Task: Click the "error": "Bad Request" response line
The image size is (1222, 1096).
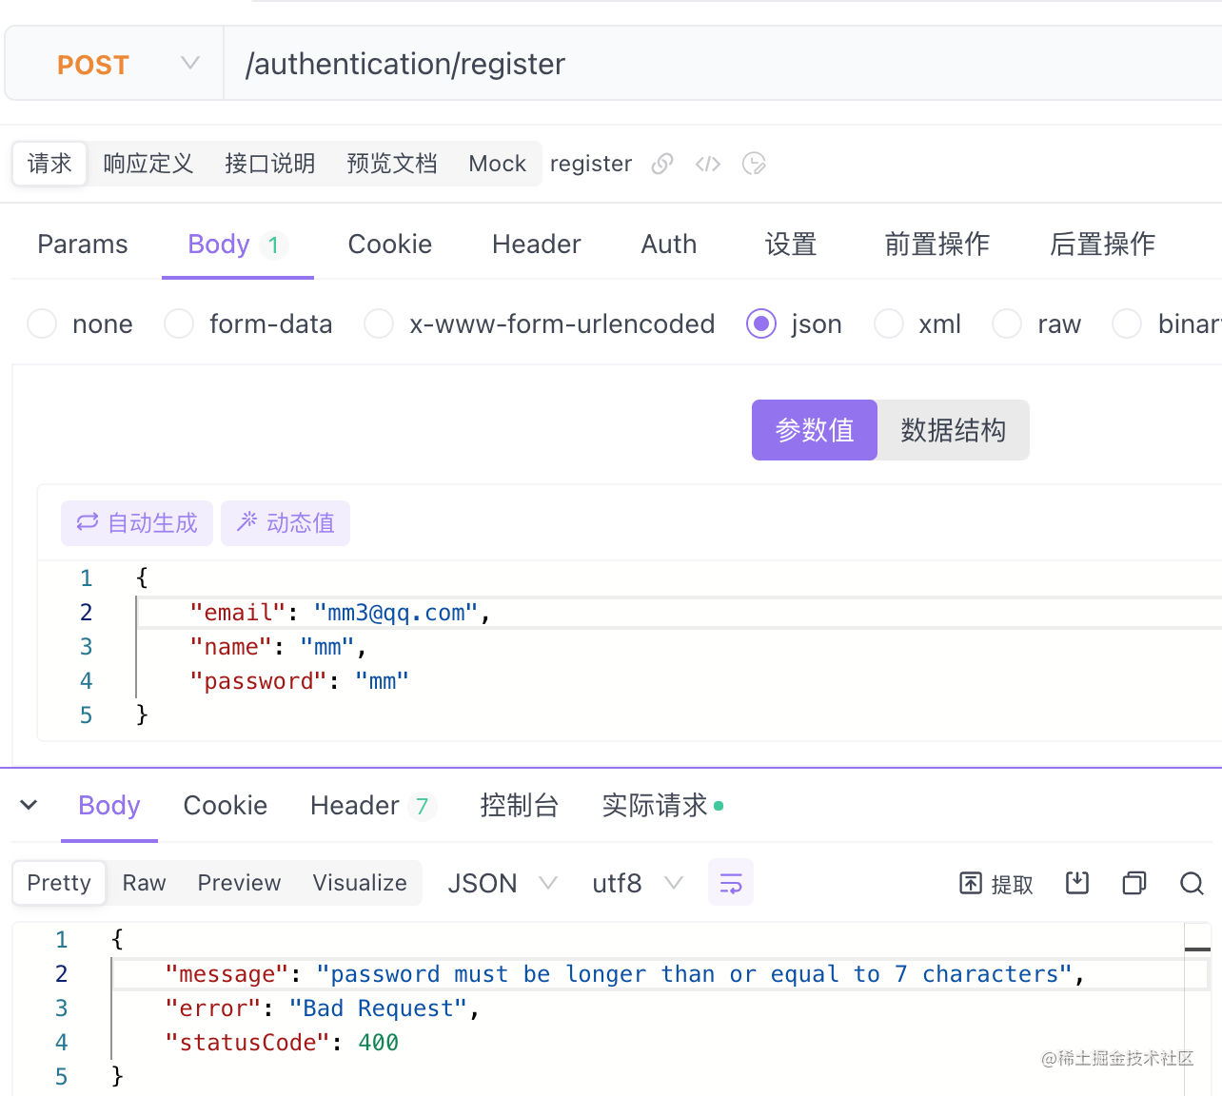Action: click(x=323, y=1008)
